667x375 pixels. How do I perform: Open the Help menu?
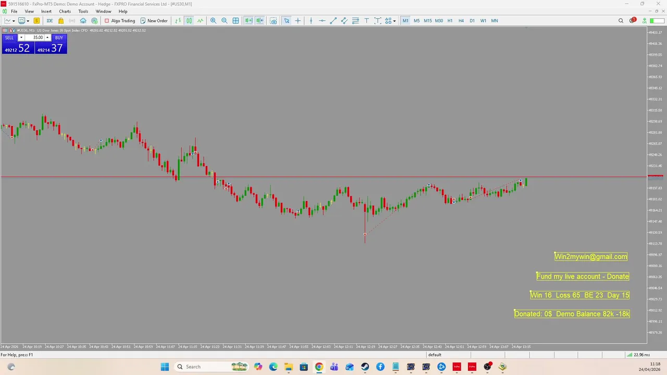(x=123, y=11)
